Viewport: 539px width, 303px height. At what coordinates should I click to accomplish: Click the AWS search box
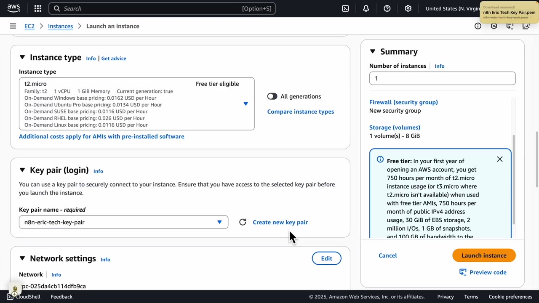point(162,8)
